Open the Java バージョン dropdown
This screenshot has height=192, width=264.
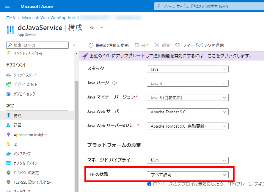(x=188, y=83)
